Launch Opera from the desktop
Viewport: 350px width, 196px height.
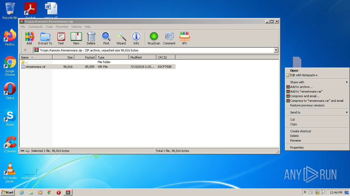pyautogui.click(x=10, y=91)
